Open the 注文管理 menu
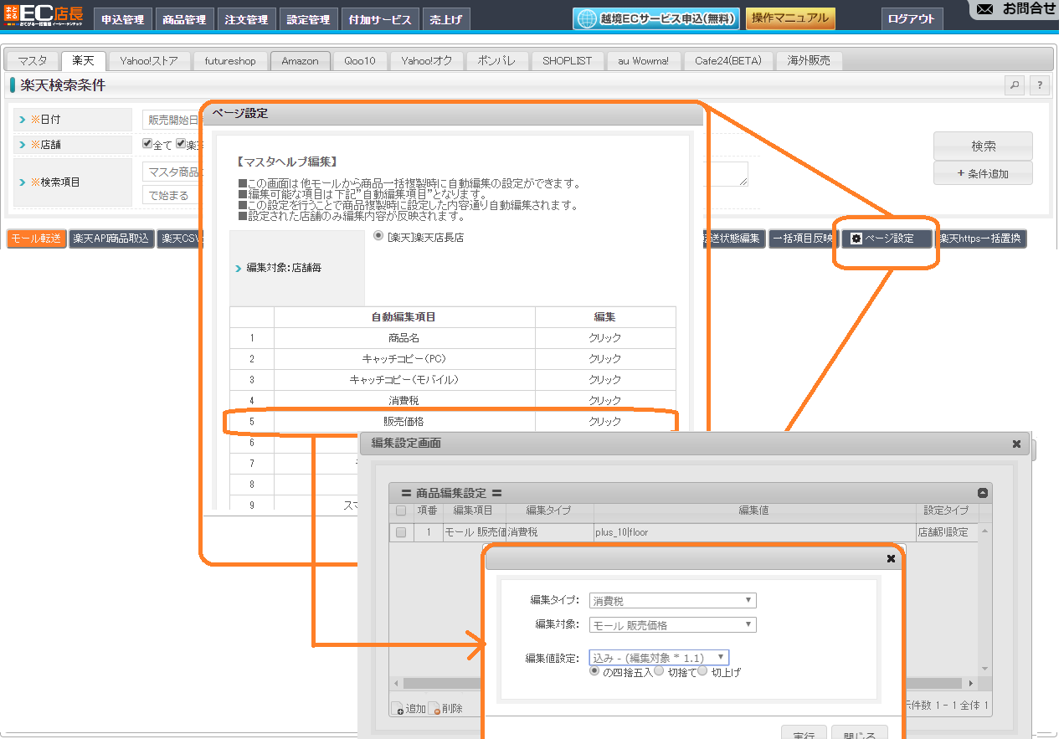Screen dimensions: 1064x739 [x=246, y=19]
